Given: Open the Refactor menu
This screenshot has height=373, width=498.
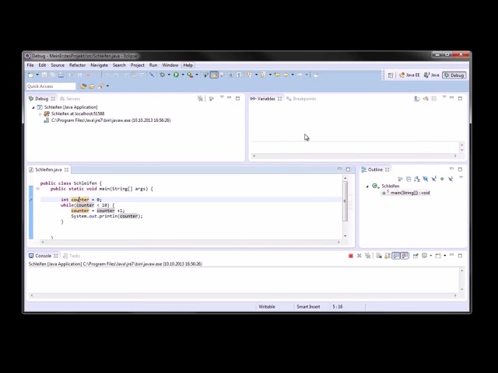Looking at the screenshot, I should click(77, 65).
